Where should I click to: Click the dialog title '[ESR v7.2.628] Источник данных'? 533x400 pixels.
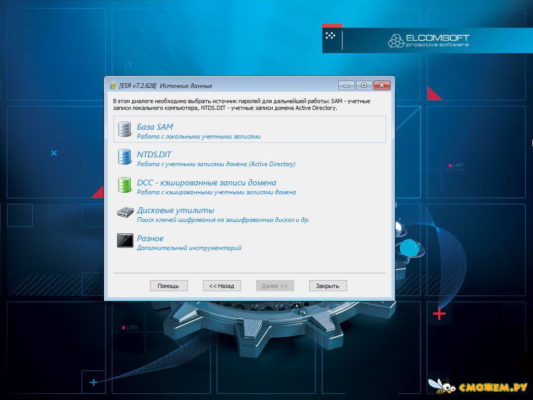pyautogui.click(x=166, y=86)
